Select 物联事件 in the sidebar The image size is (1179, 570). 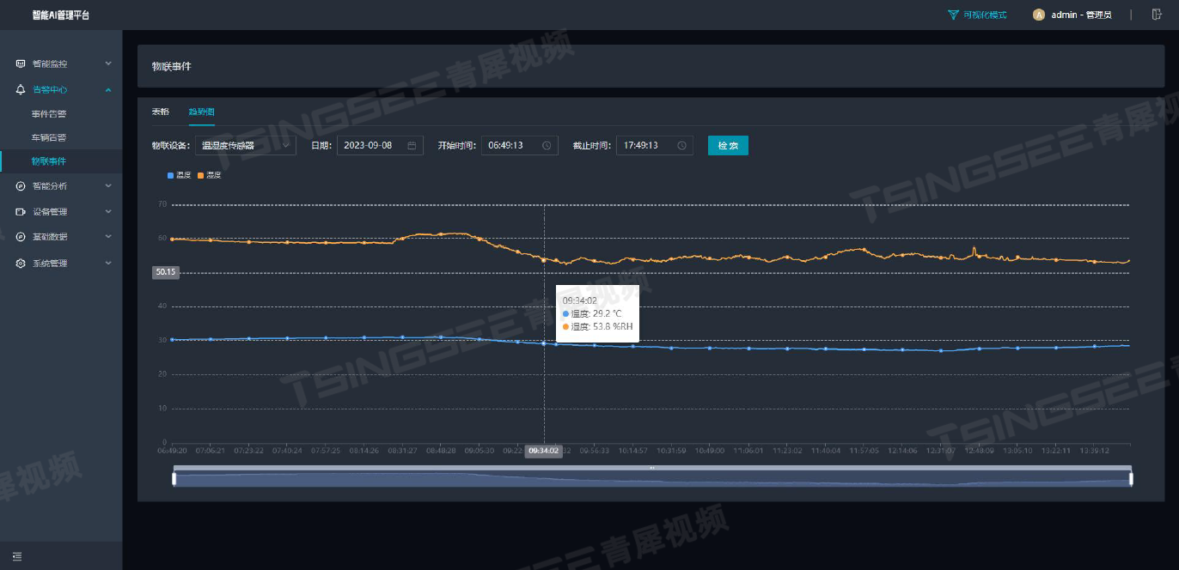(49, 161)
